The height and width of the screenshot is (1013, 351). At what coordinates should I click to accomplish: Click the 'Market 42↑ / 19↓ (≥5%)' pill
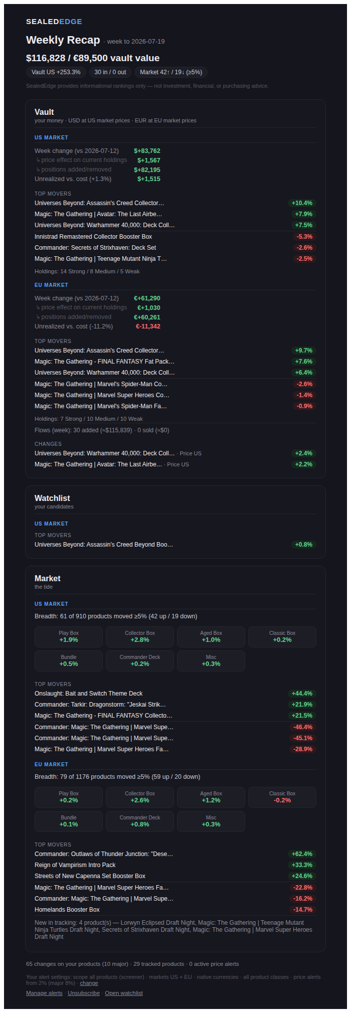point(171,72)
